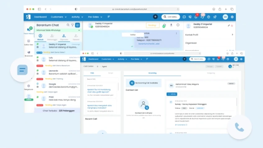The image size is (263, 148).
Task: Expand Pre-Sales menu in the back chat window
Action: coord(95,17)
